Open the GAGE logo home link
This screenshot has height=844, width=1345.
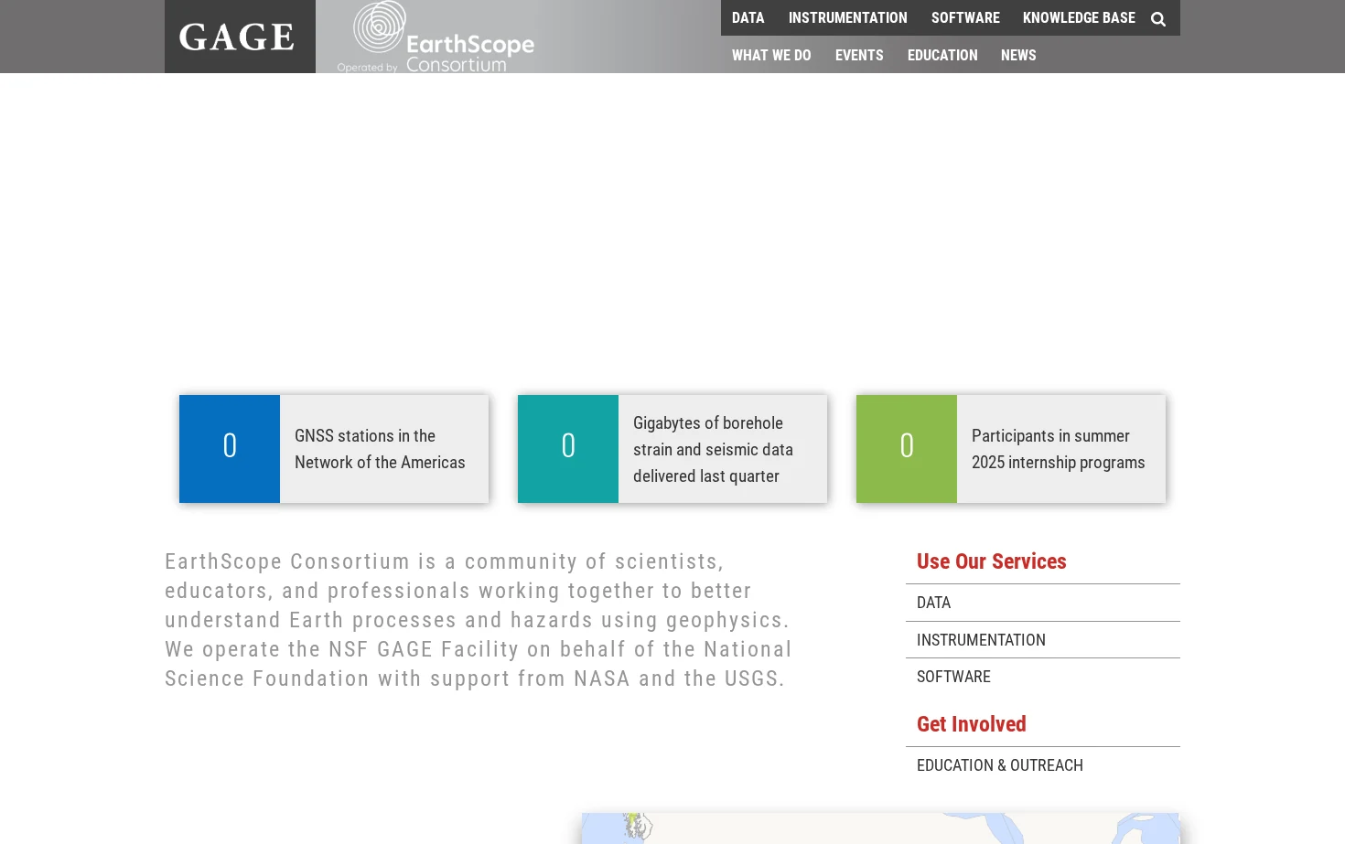coord(240,37)
